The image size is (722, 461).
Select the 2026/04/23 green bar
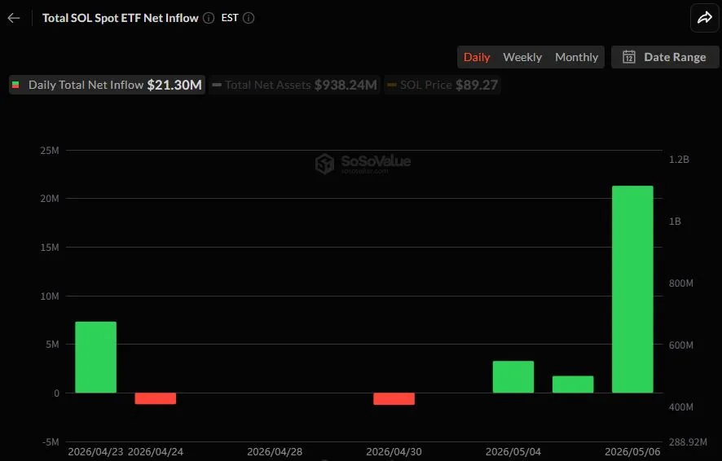point(96,357)
